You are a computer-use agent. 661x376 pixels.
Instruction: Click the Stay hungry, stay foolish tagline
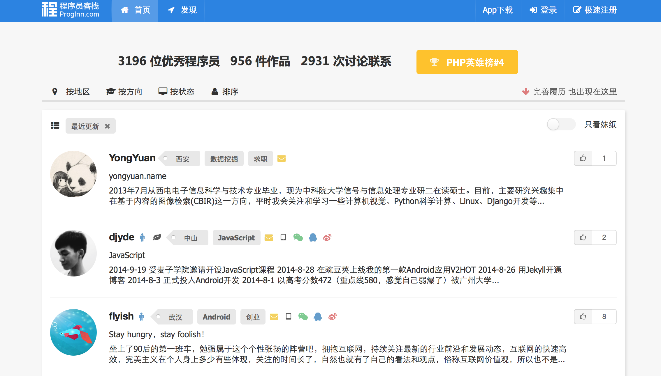click(x=157, y=335)
